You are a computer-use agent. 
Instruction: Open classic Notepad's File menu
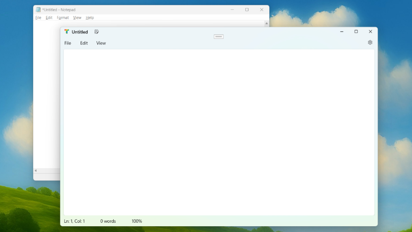pyautogui.click(x=38, y=18)
